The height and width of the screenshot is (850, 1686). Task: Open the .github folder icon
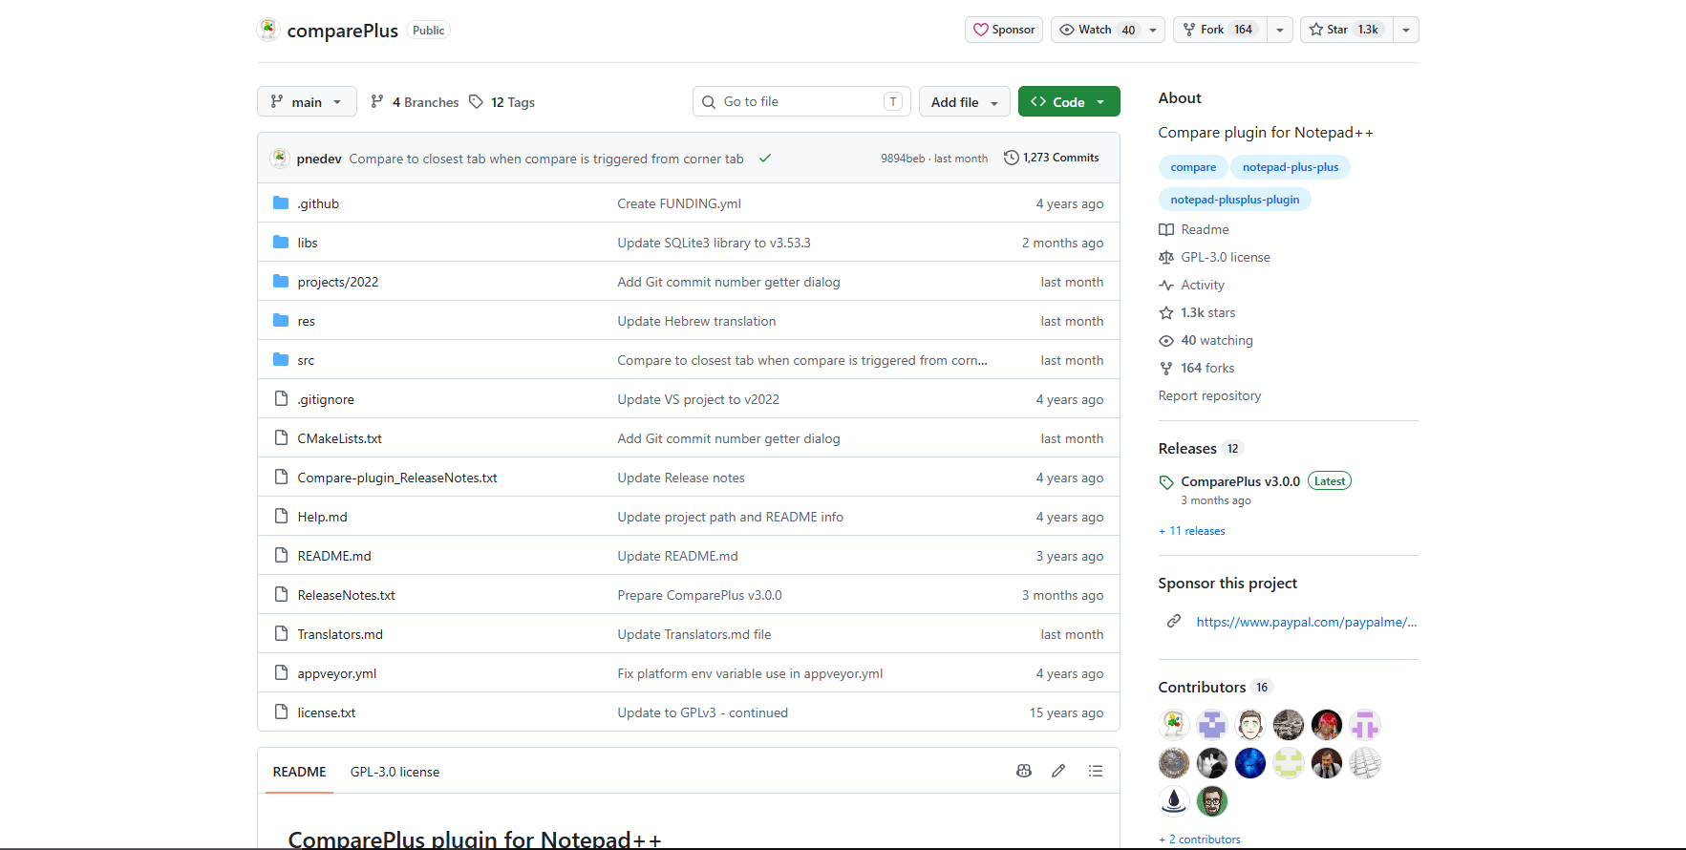[281, 202]
